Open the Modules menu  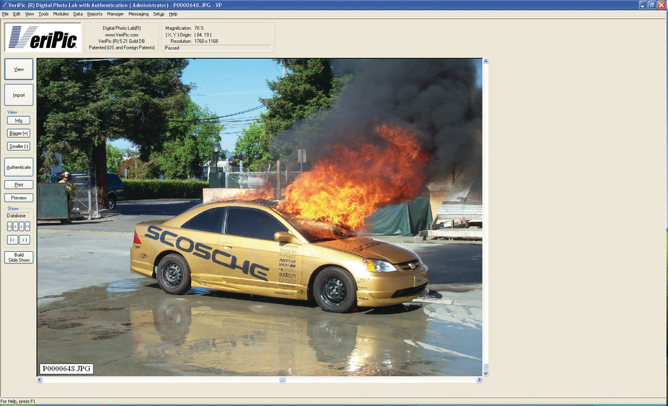[x=61, y=13]
